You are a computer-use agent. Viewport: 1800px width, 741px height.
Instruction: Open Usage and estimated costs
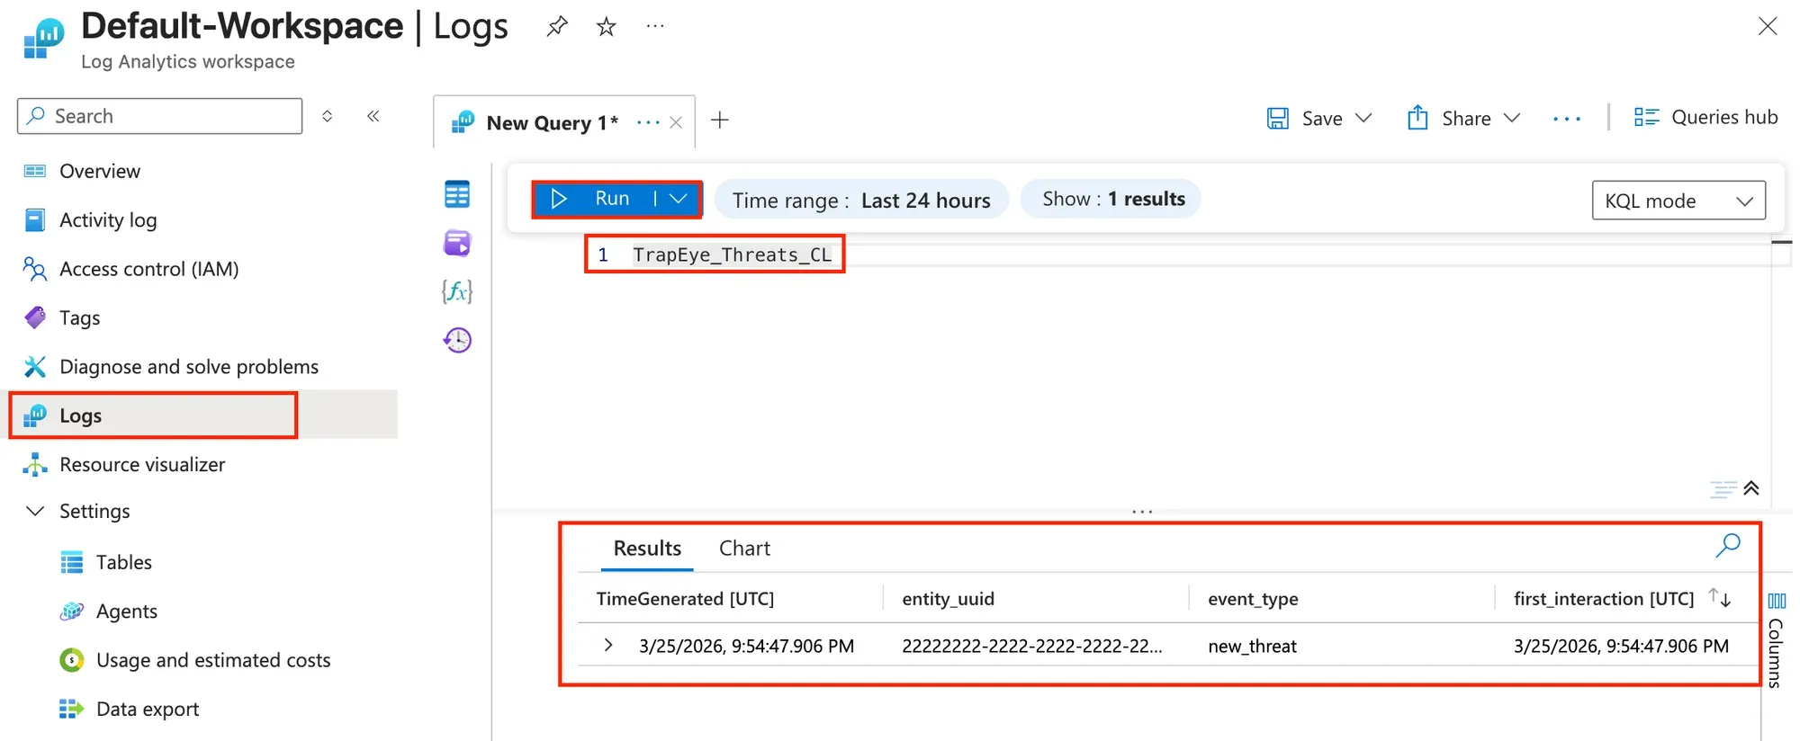coord(213,660)
